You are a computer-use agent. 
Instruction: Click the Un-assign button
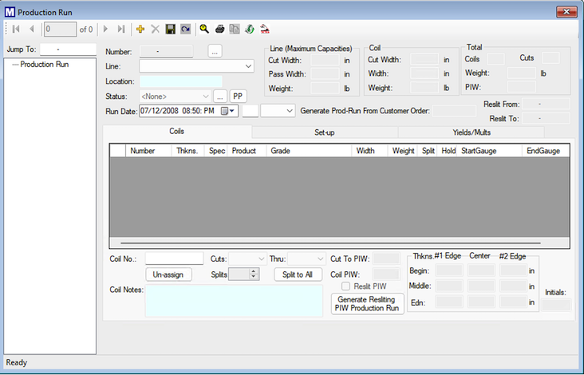[168, 274]
